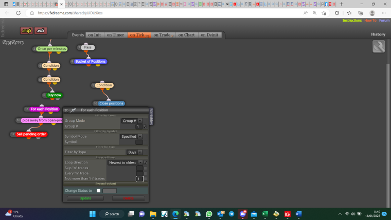The height and width of the screenshot is (220, 391).
Task: Click the Delete button
Action: click(129, 198)
